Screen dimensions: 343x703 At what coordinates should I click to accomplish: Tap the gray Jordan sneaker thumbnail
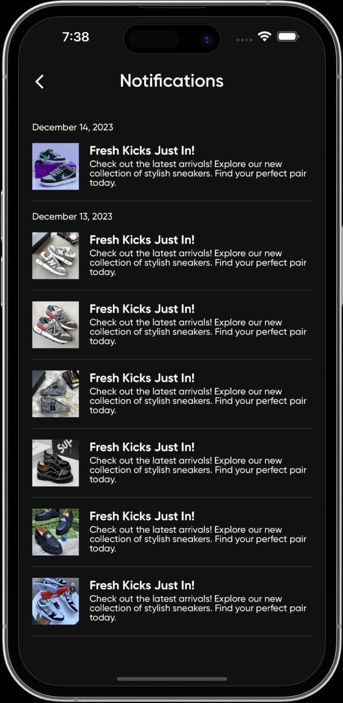pyautogui.click(x=55, y=394)
